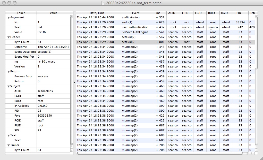
Task: Click the EGID column header
Action: (x=200, y=13)
